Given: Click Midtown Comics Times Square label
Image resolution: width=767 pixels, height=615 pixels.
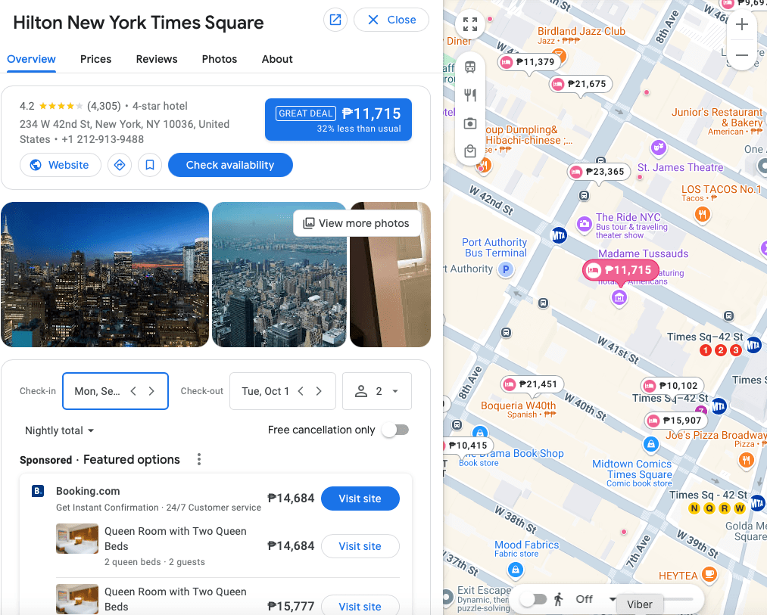Looking at the screenshot, I should point(632,469).
